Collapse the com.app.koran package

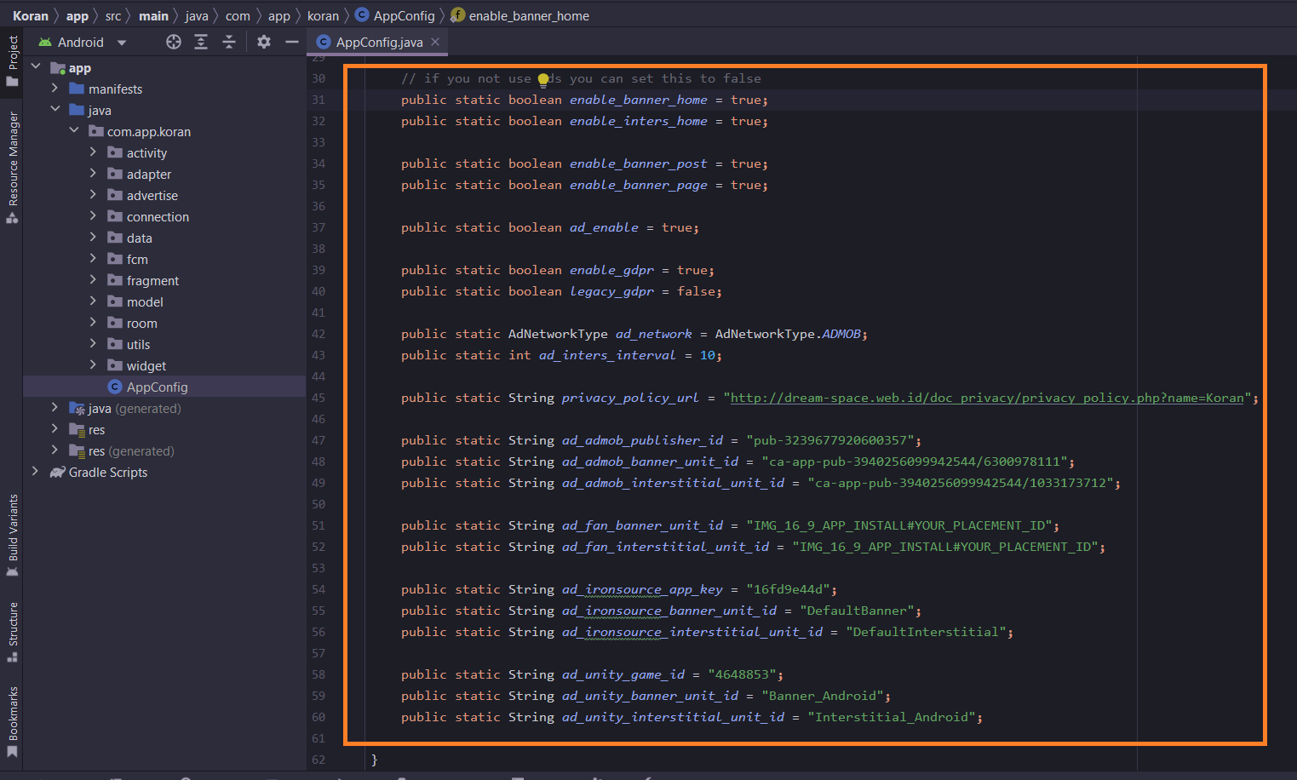tap(74, 131)
